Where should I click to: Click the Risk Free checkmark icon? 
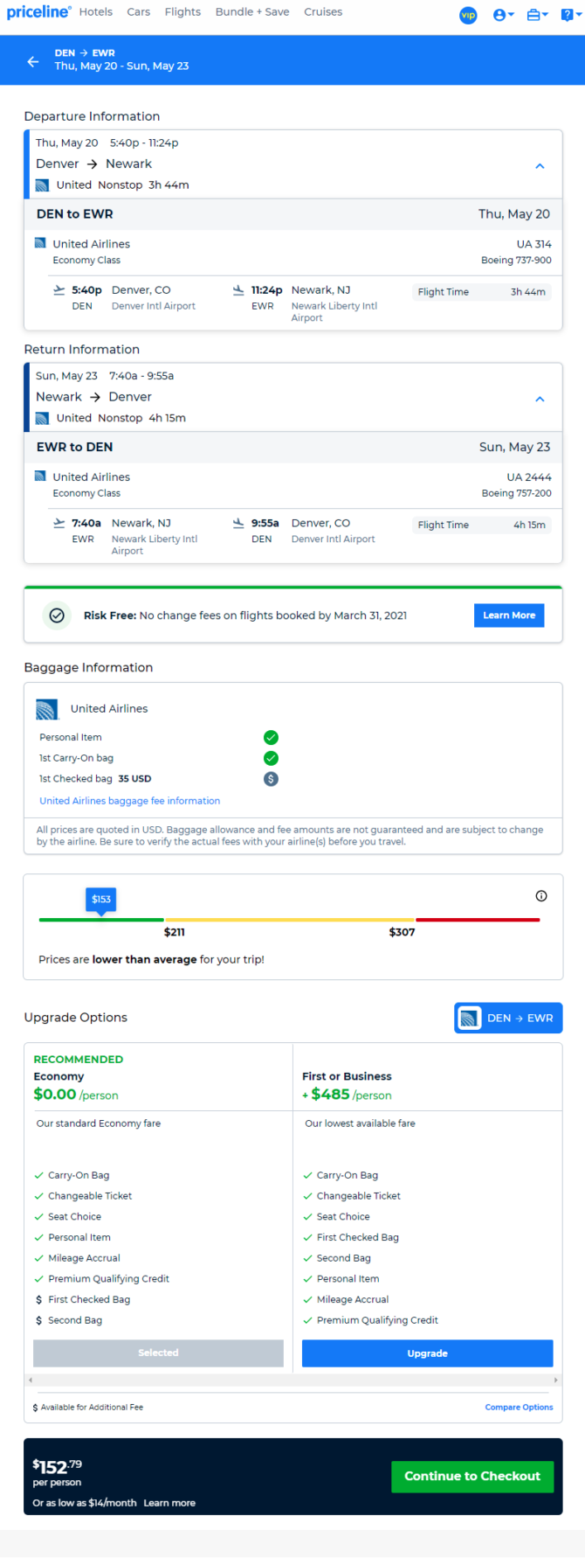tap(57, 616)
